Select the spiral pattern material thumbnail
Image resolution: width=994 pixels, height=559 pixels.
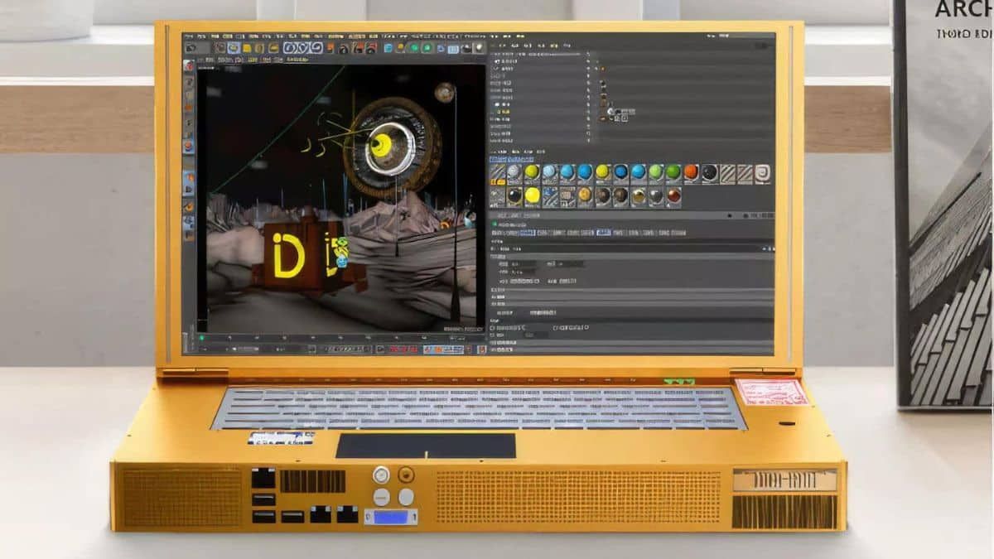(x=762, y=172)
